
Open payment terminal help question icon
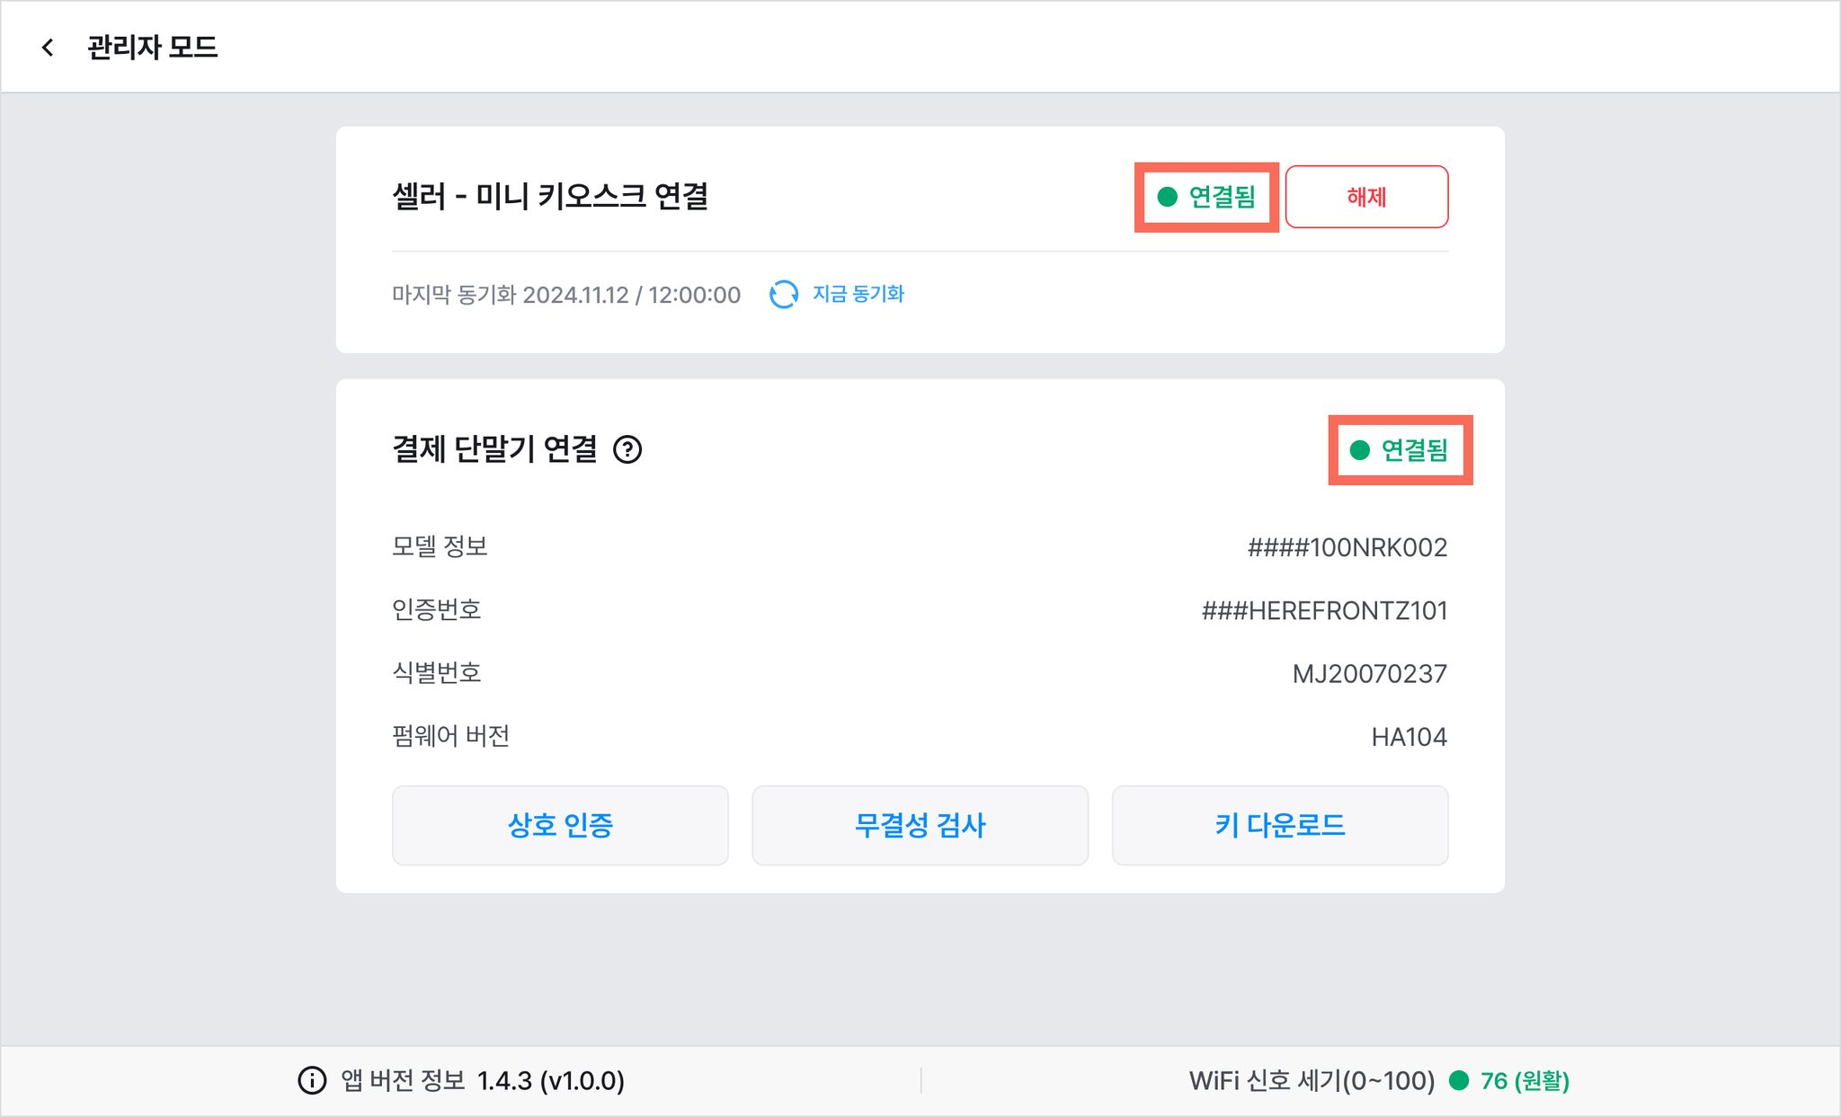click(x=627, y=449)
